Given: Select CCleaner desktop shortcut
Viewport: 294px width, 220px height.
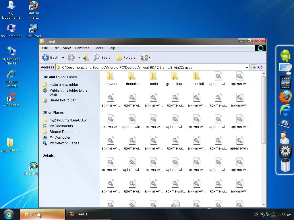Looking at the screenshot, I should point(11,100).
